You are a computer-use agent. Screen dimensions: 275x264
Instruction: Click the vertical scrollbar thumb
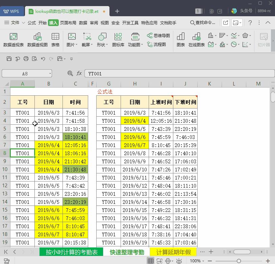click(273, 97)
